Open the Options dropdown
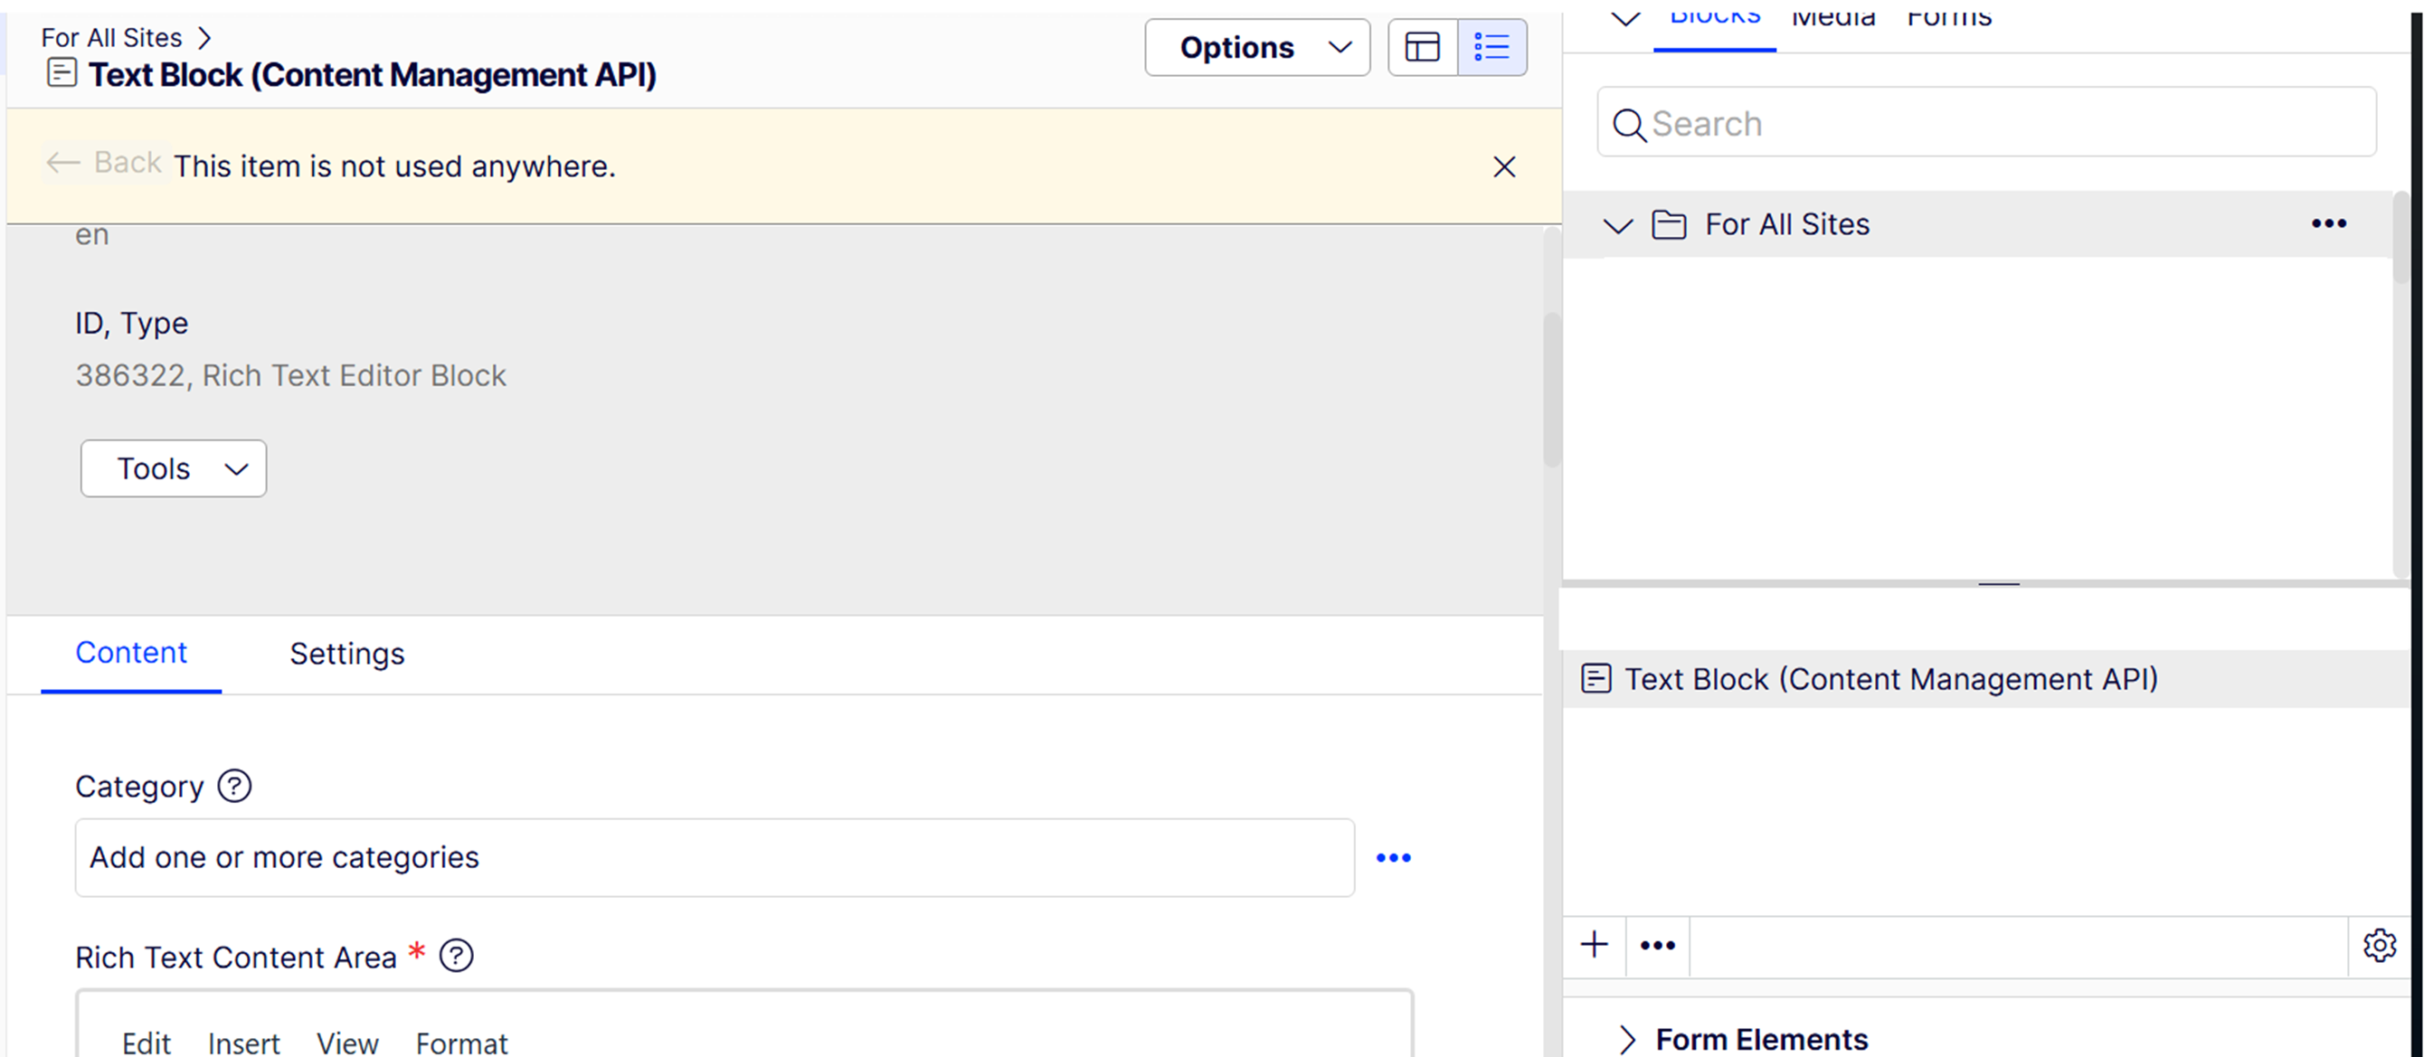 point(1256,47)
